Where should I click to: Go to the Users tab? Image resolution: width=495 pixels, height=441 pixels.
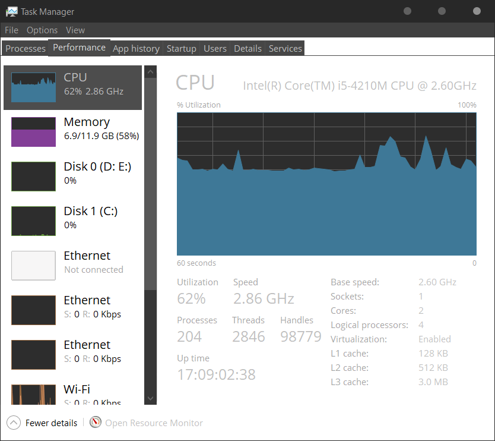click(215, 48)
